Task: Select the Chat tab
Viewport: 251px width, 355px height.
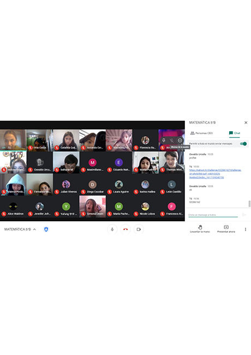Action: [235, 133]
